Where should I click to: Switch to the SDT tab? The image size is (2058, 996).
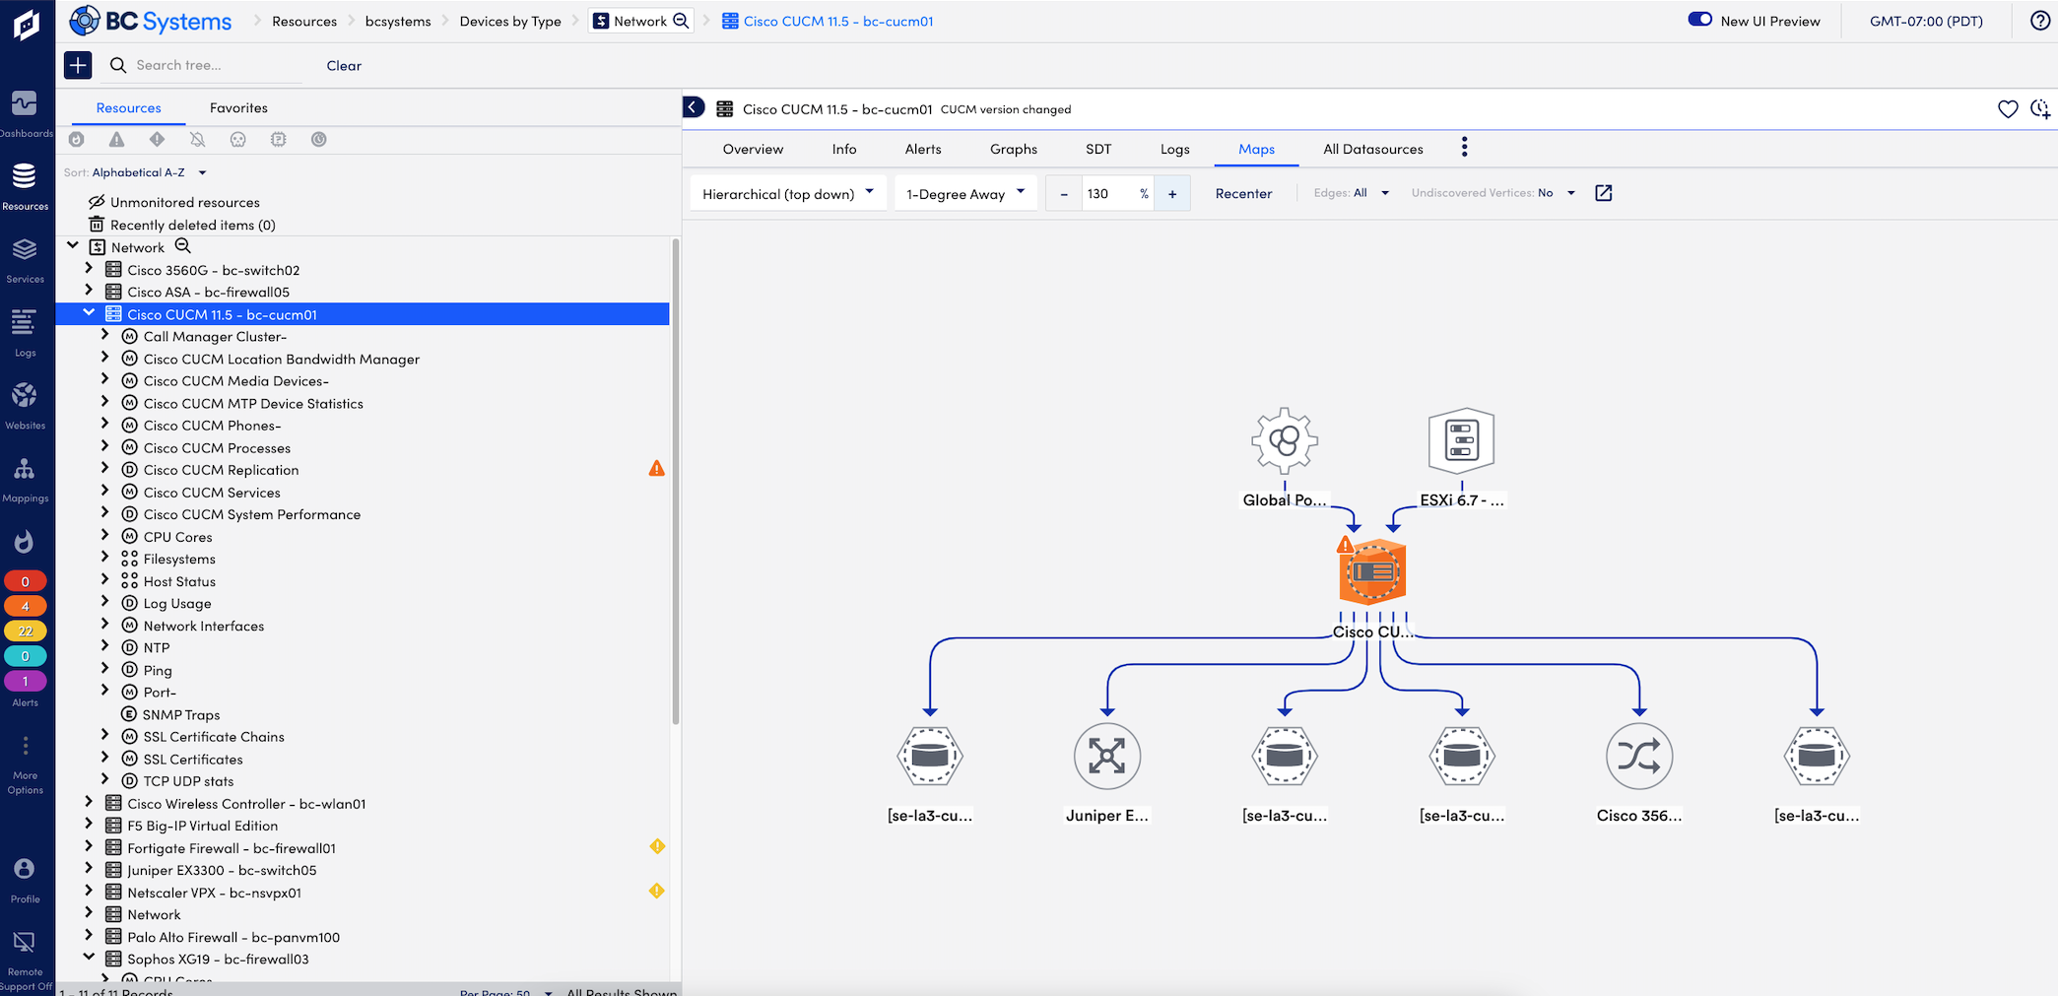(1098, 149)
